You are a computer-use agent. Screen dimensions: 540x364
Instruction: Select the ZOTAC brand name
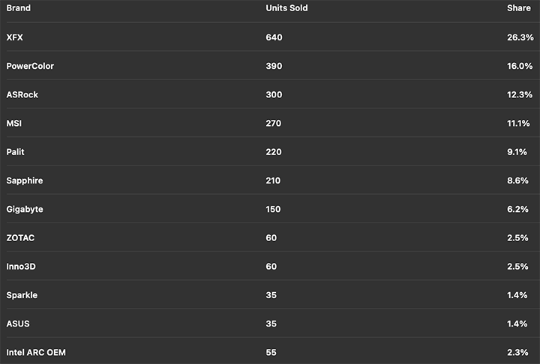point(20,237)
